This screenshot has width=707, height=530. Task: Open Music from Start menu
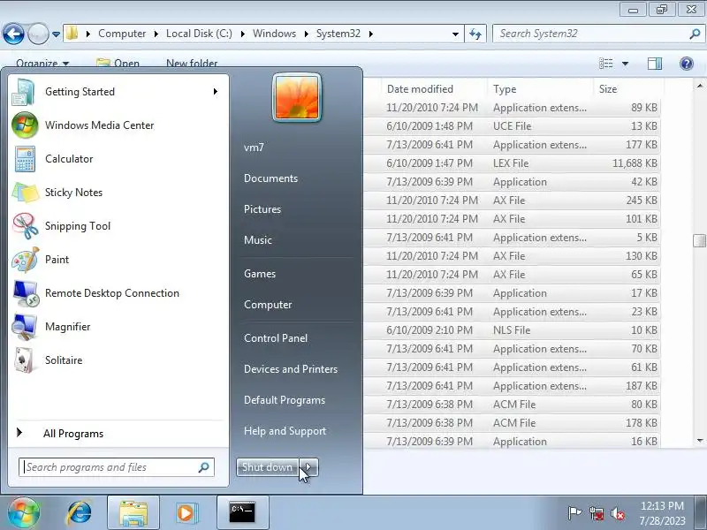coord(258,239)
